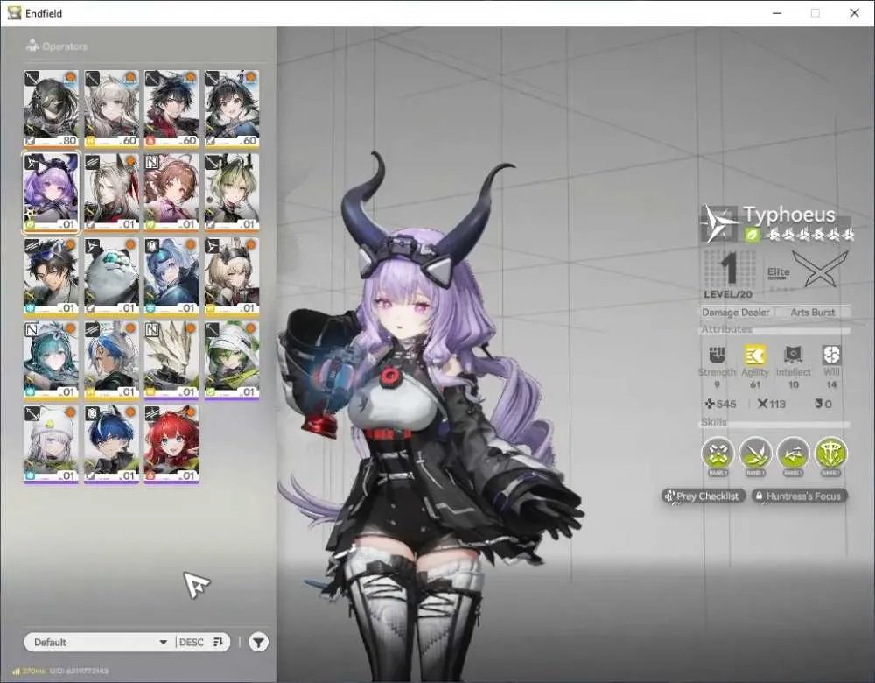The width and height of the screenshot is (875, 683).
Task: Click the Endfield app icon in title bar
Action: [x=14, y=13]
